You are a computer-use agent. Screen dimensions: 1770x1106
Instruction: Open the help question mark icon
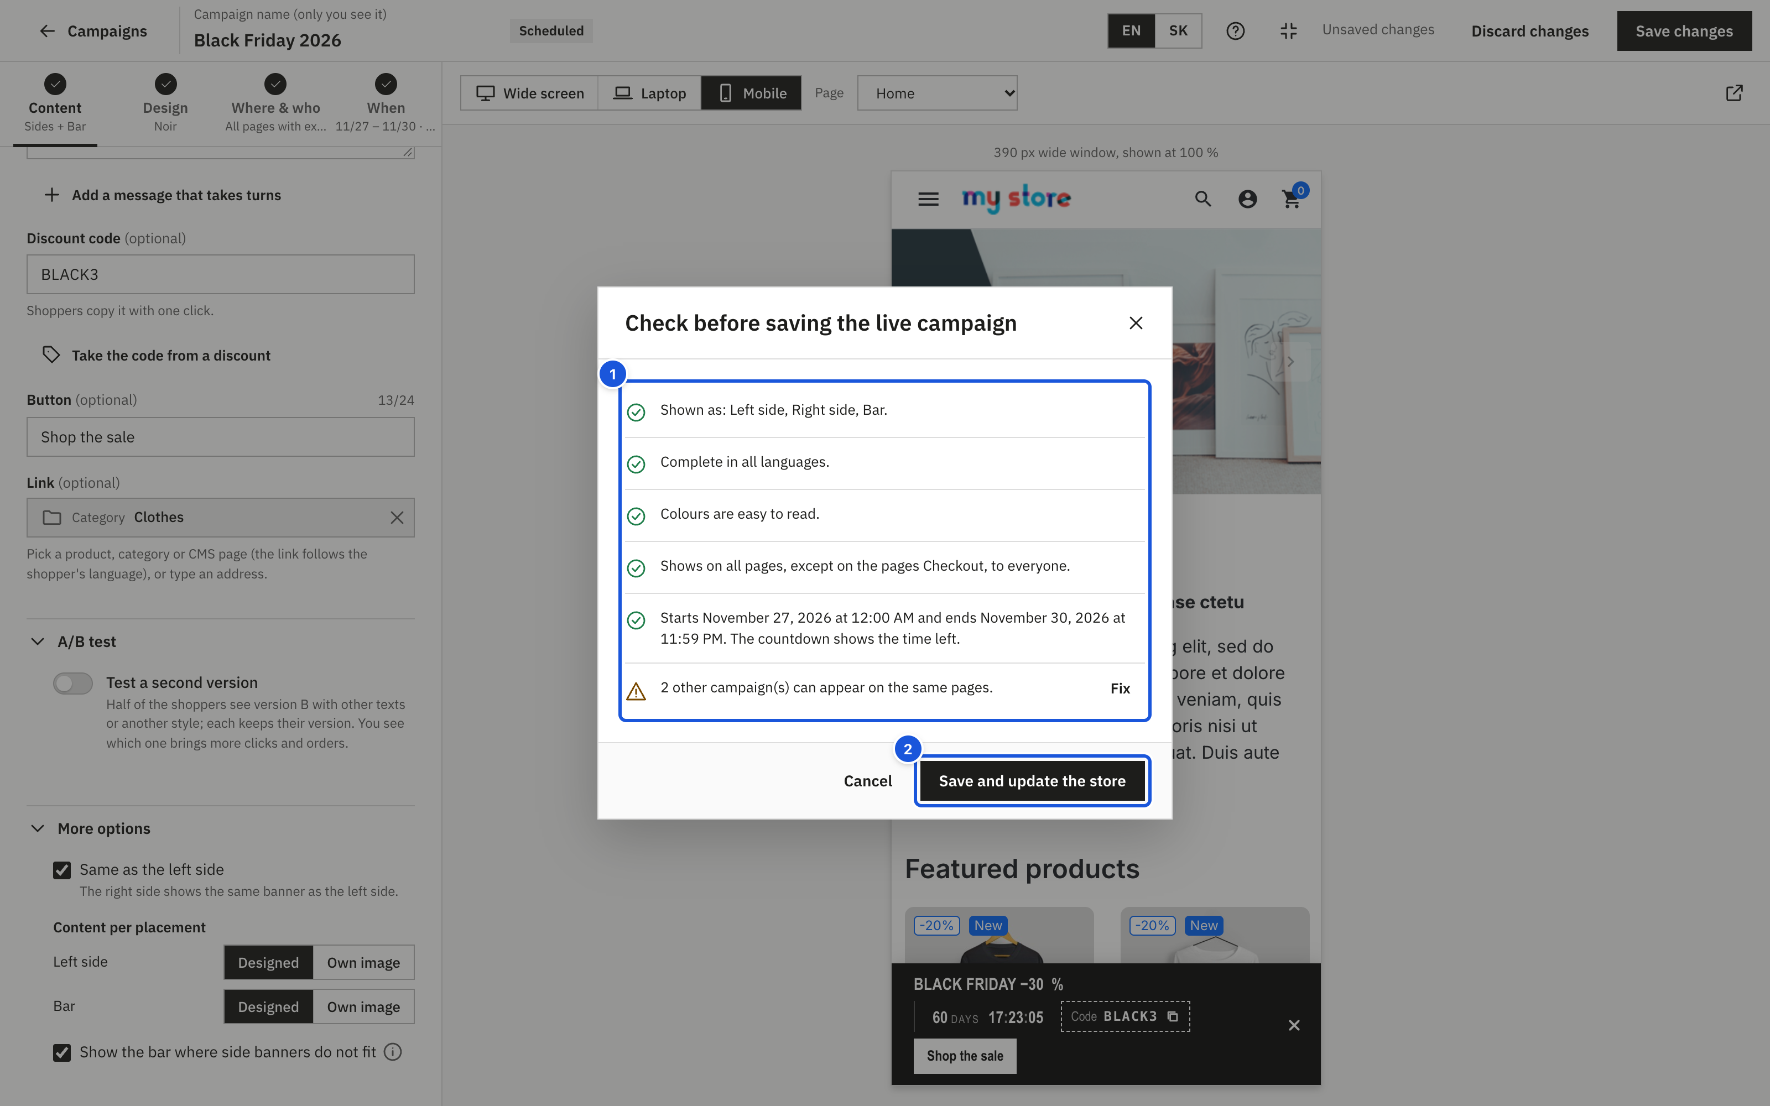[1235, 31]
